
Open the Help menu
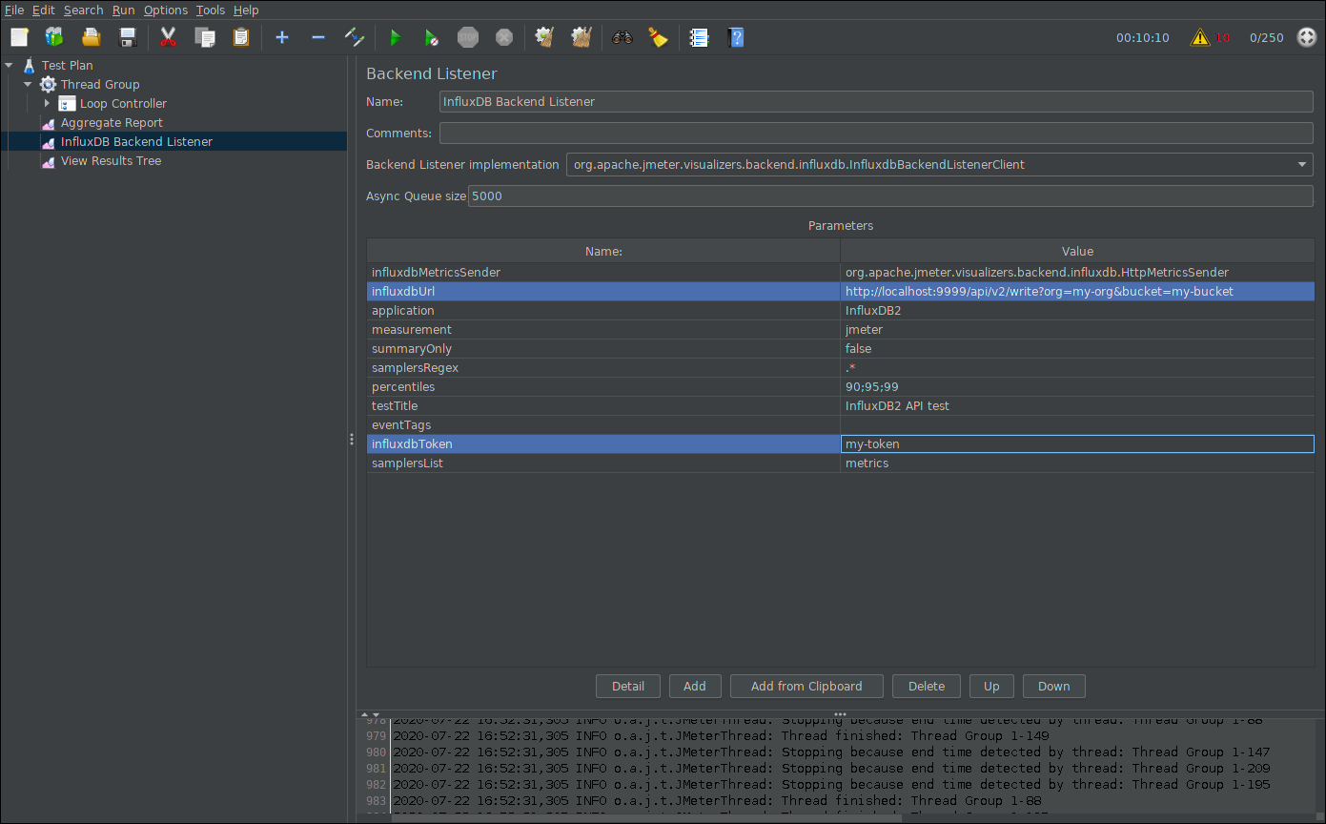click(x=246, y=10)
